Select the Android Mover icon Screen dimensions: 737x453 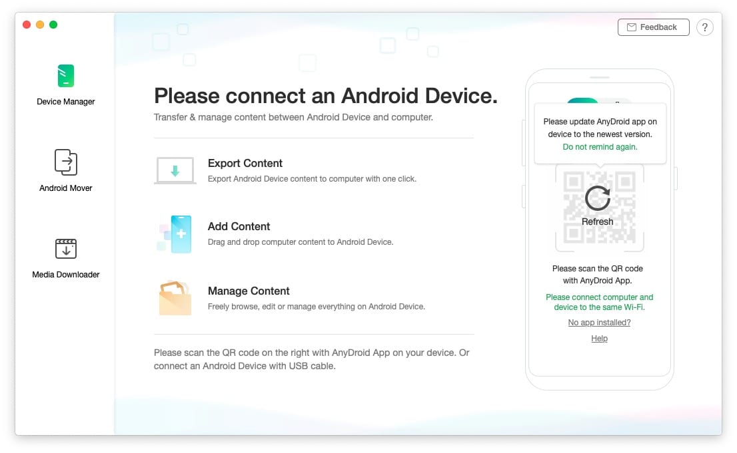click(x=66, y=162)
